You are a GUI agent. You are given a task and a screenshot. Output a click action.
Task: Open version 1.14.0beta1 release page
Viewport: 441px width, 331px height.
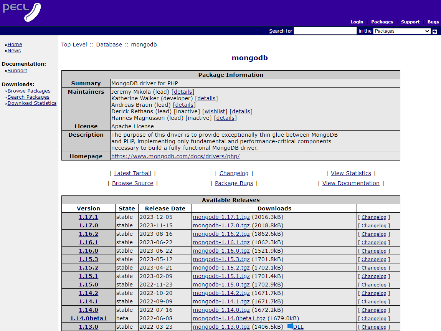(x=88, y=318)
